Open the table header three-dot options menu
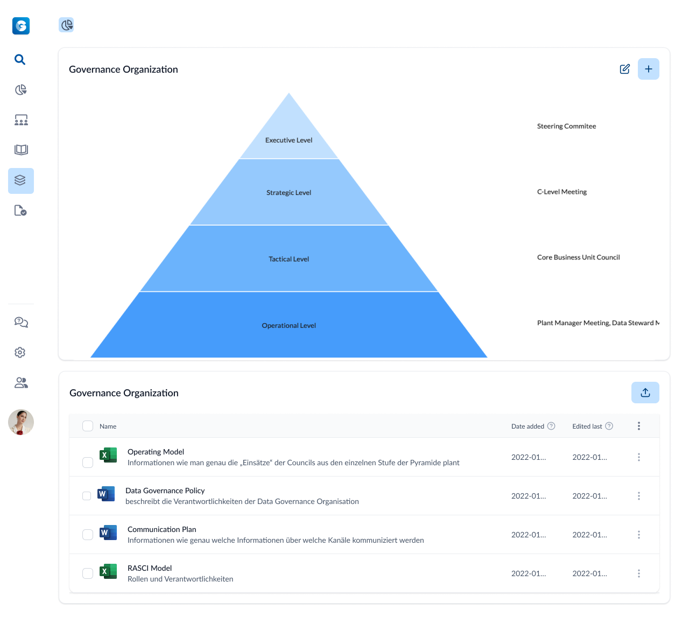 639,425
